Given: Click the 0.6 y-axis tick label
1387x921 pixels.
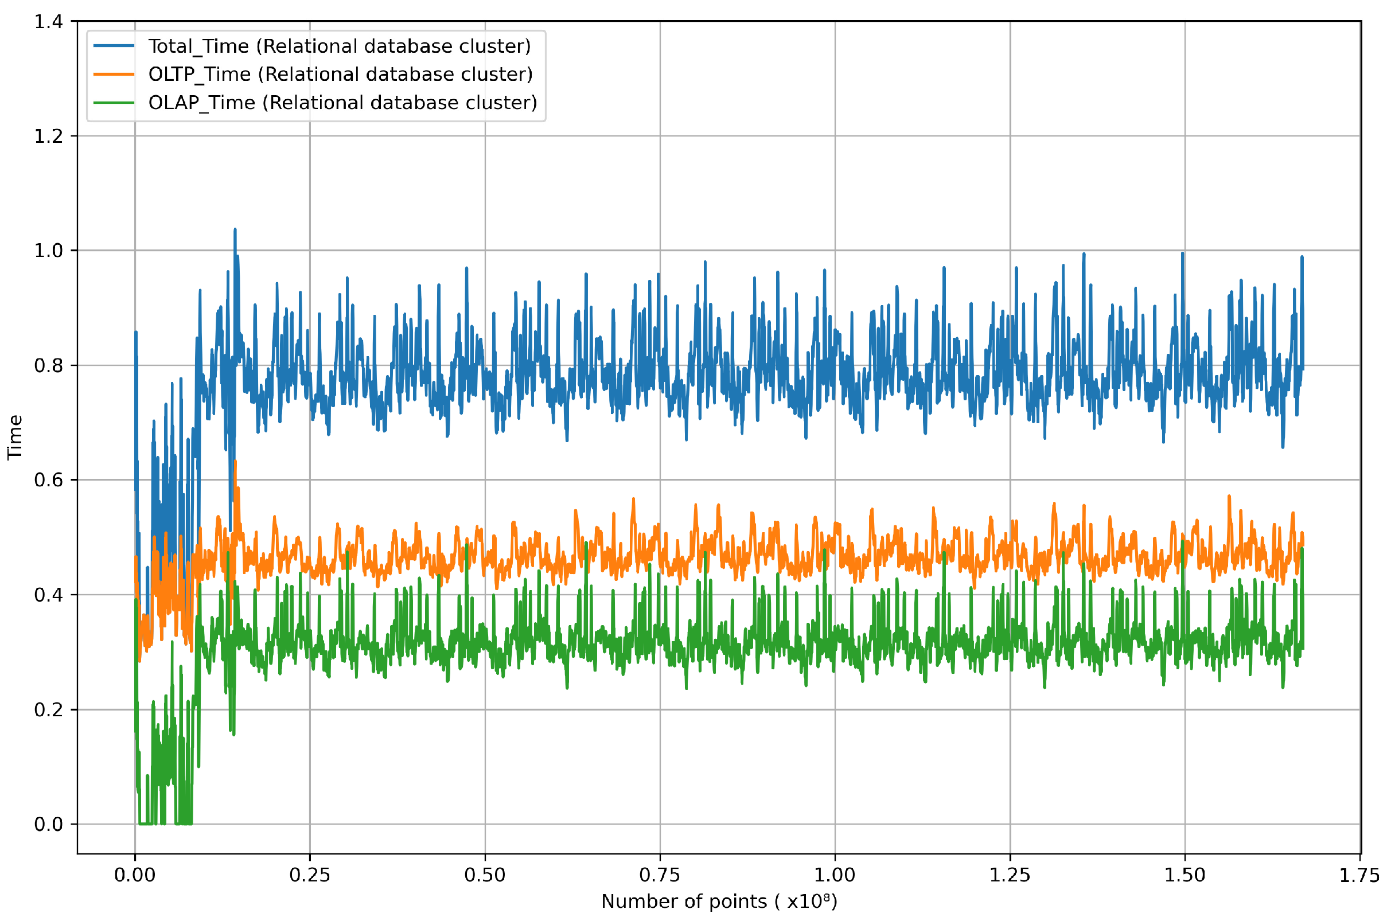Looking at the screenshot, I should tap(48, 480).
